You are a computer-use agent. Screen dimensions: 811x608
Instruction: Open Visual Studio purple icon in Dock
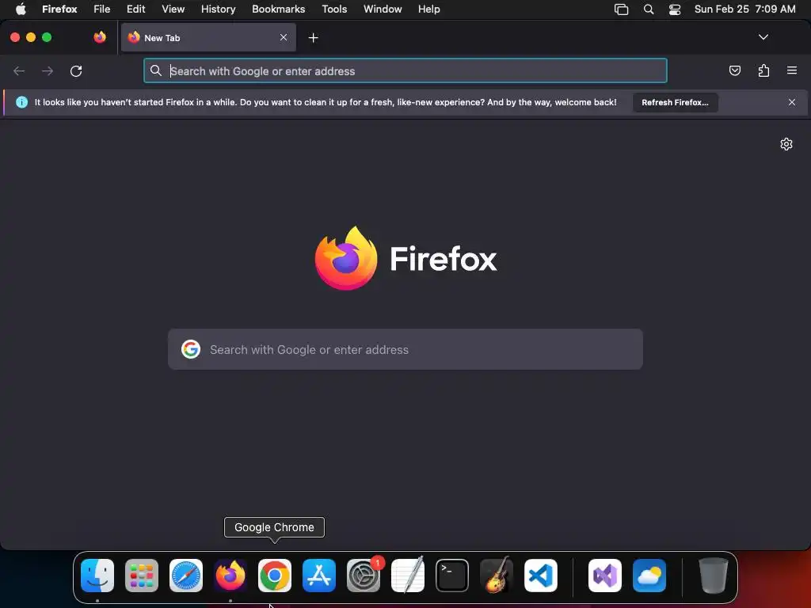pos(605,576)
